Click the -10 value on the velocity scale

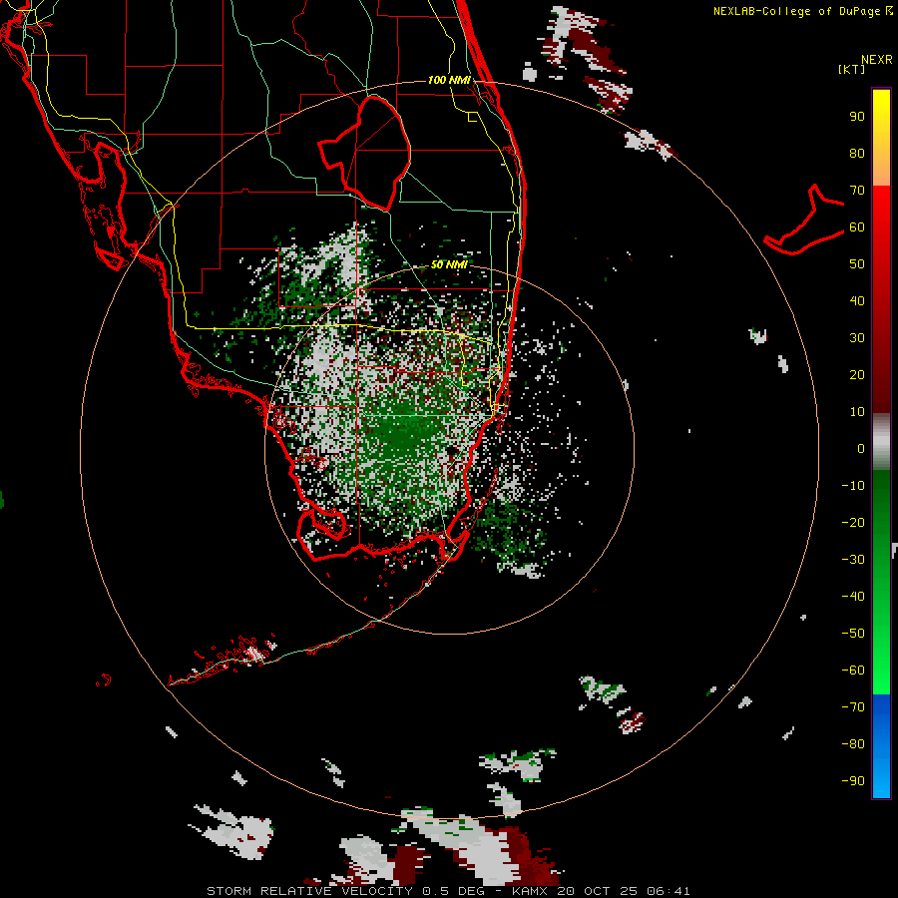click(x=853, y=486)
